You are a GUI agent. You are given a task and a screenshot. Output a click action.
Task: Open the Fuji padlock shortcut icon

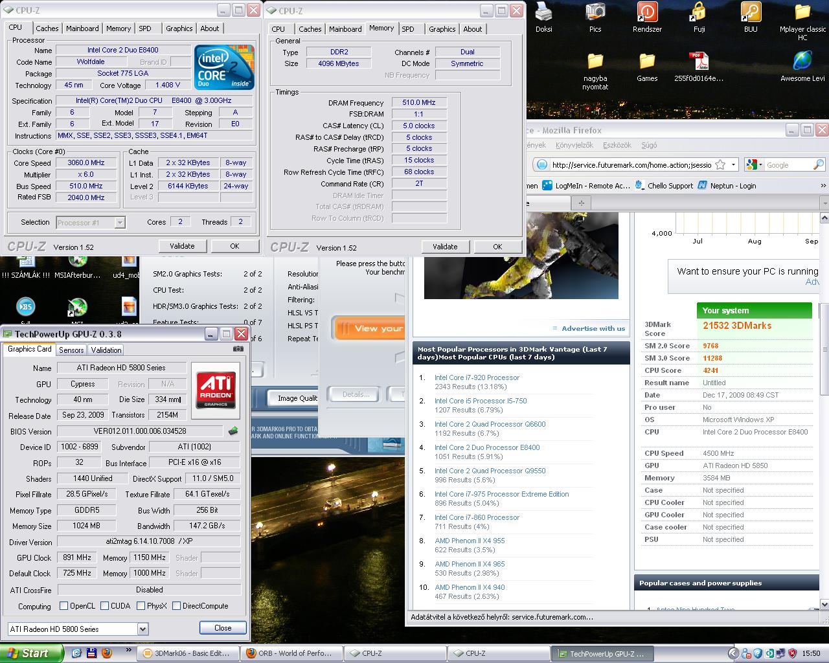[699, 12]
